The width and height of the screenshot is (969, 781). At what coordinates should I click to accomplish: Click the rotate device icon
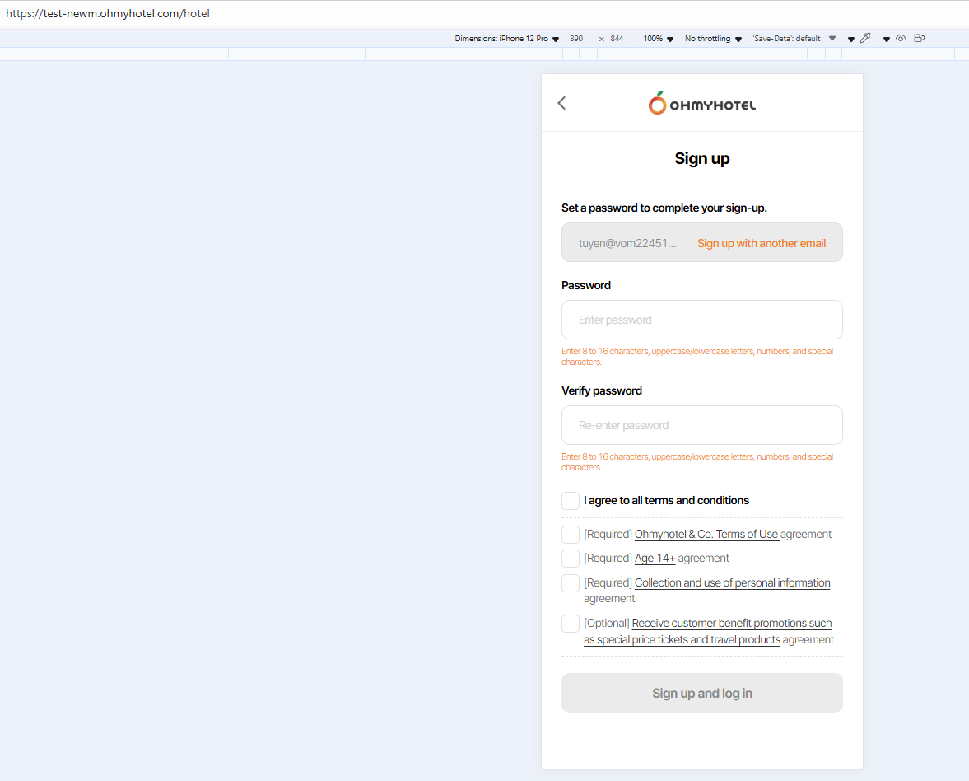pyautogui.click(x=920, y=39)
